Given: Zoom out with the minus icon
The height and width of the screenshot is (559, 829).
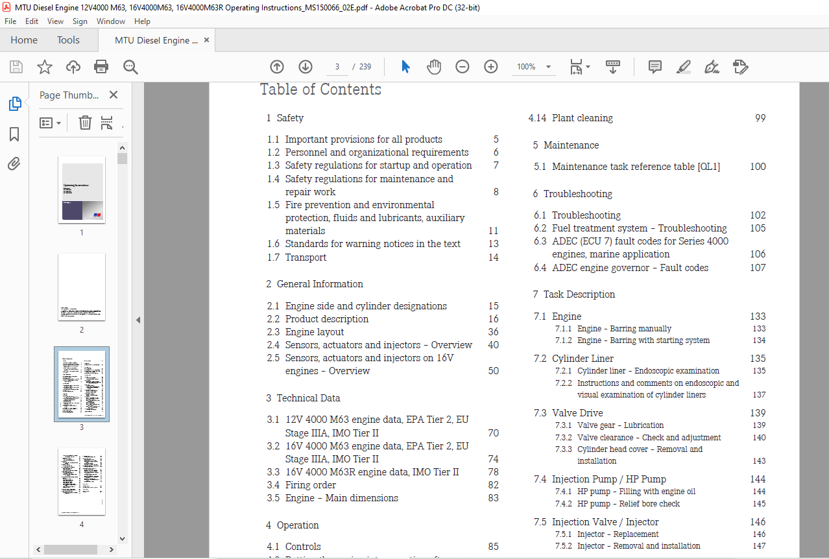Looking at the screenshot, I should tap(463, 67).
